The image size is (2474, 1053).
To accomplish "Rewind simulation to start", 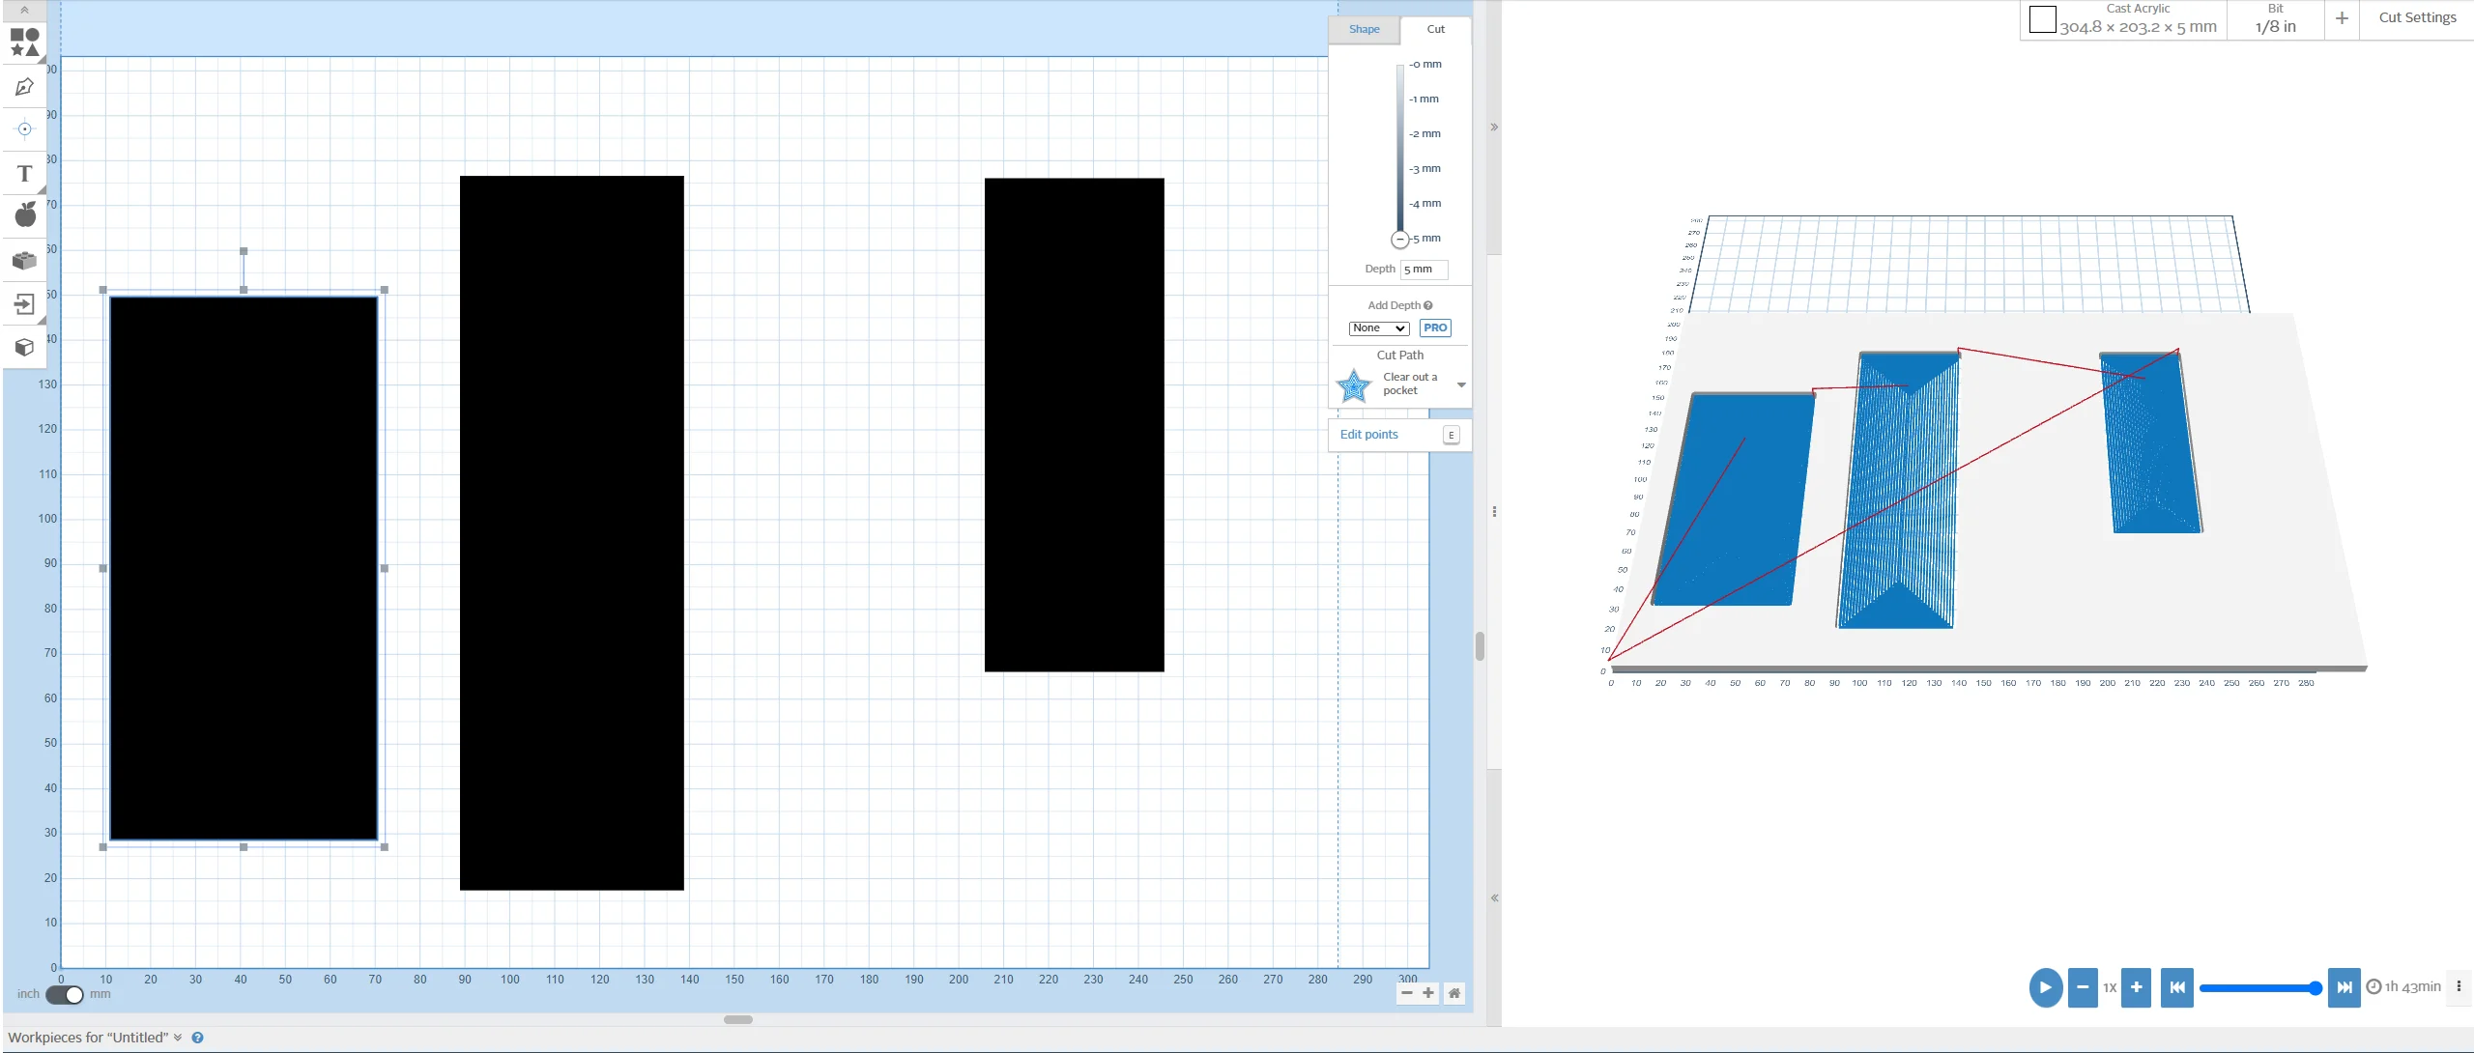I will [2176, 987].
